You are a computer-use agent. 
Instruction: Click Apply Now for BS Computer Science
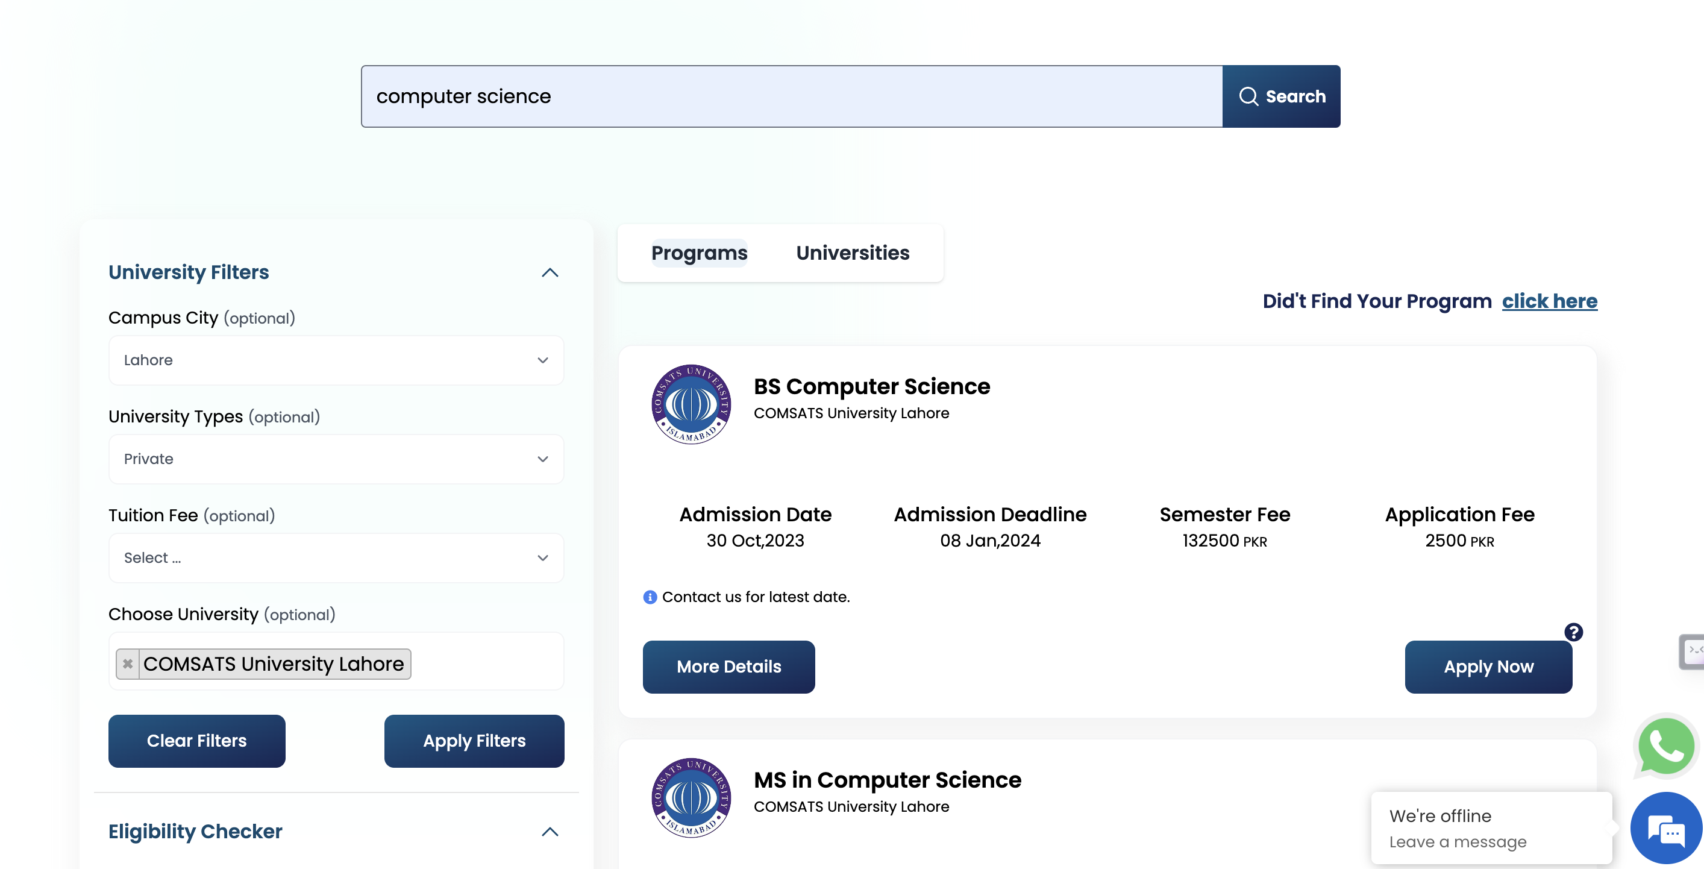pyautogui.click(x=1488, y=666)
